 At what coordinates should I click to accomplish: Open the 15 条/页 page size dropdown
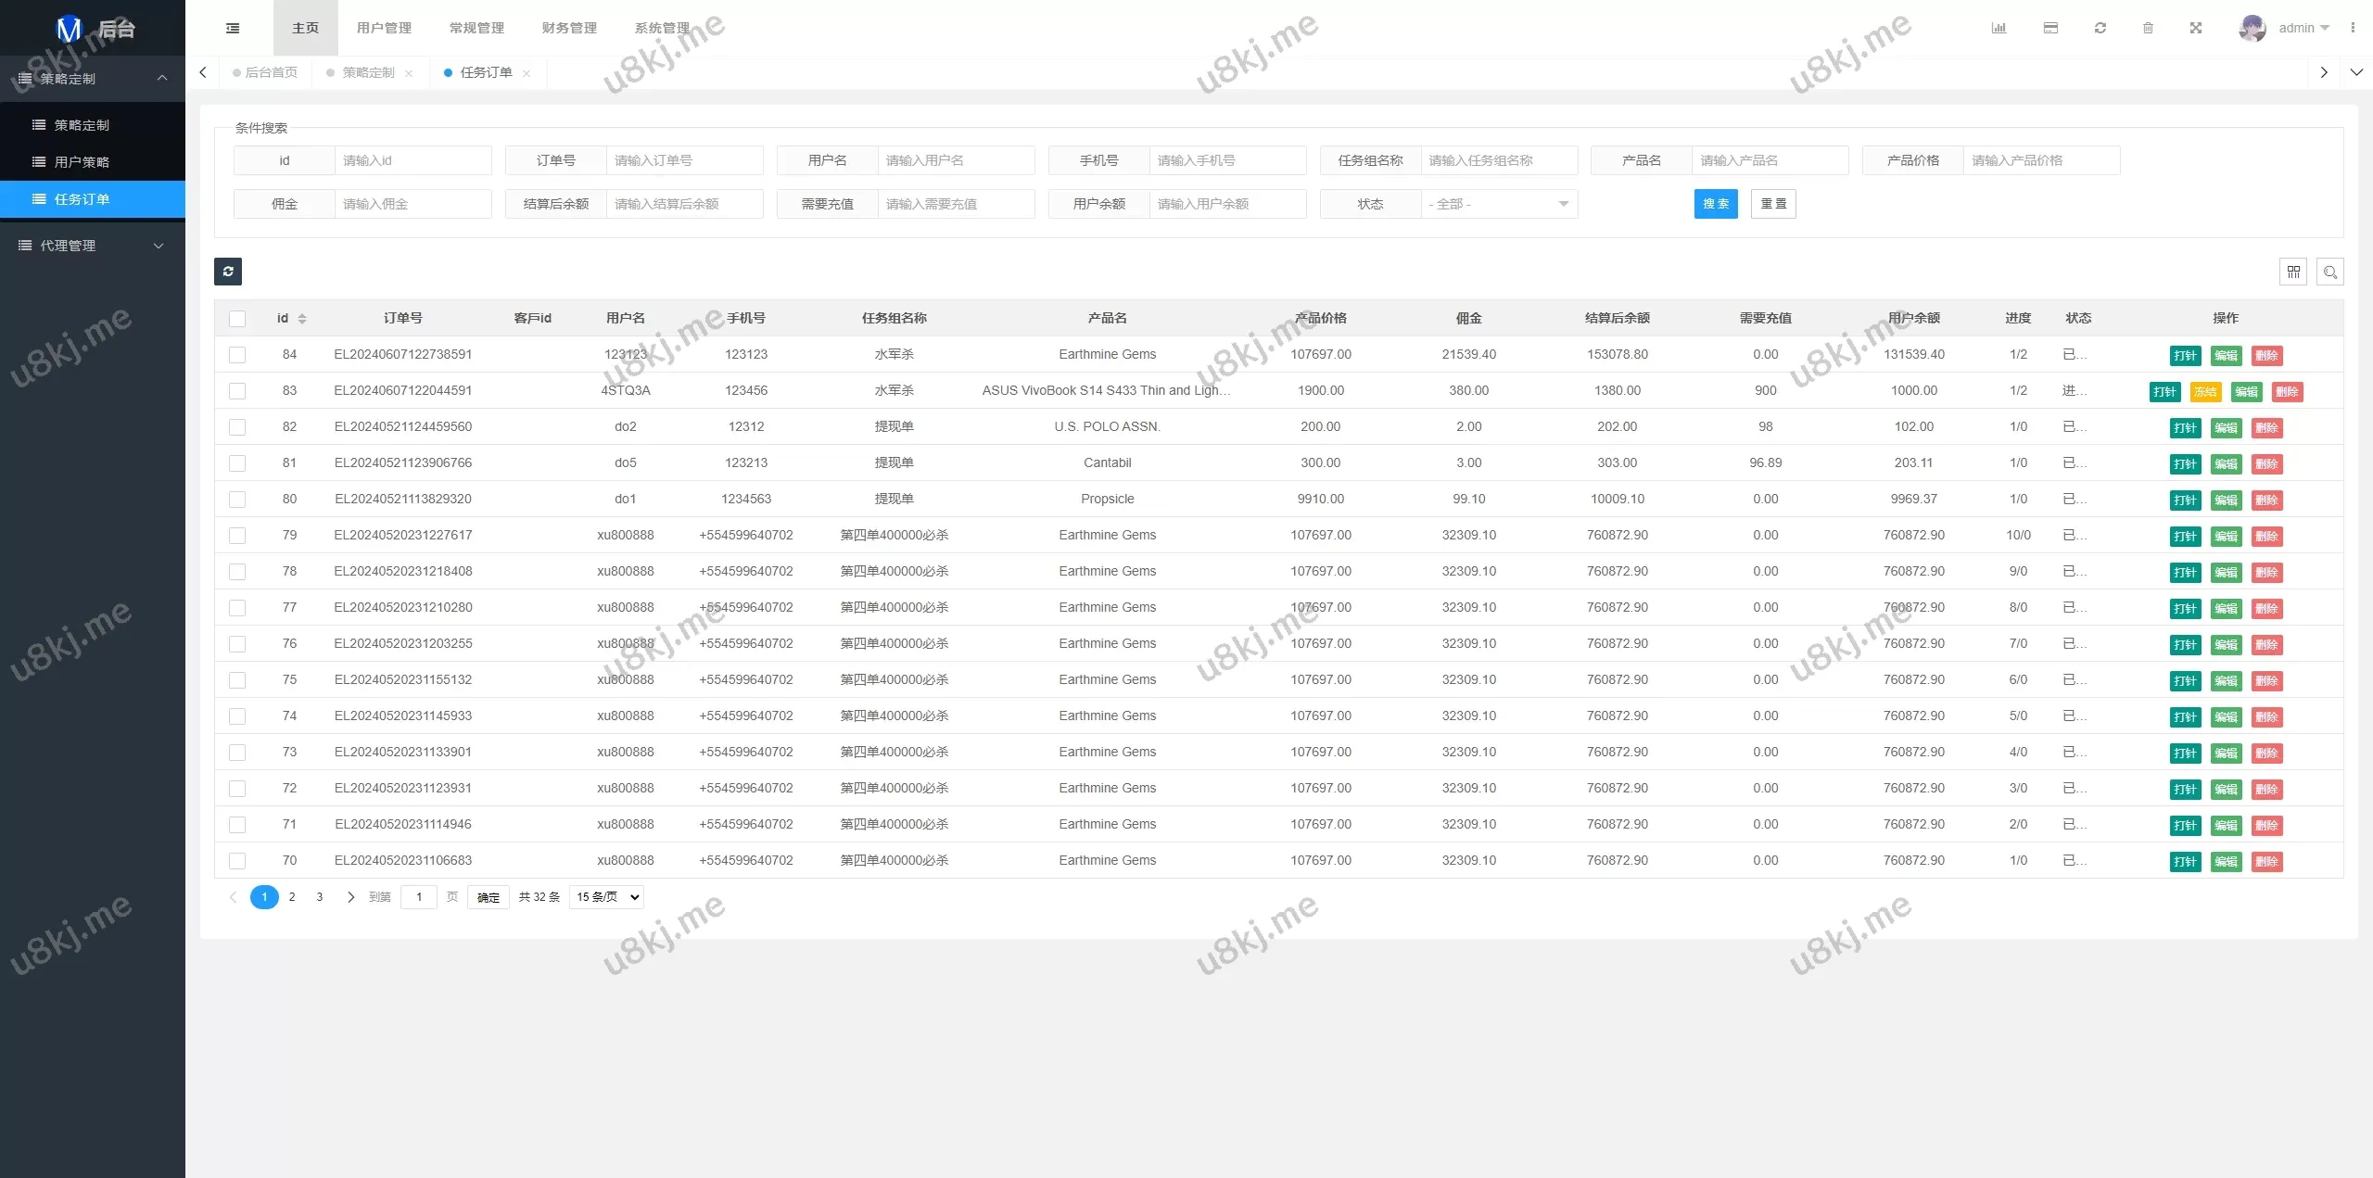(606, 897)
